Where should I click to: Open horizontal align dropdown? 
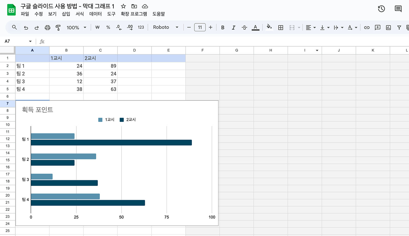pyautogui.click(x=311, y=27)
